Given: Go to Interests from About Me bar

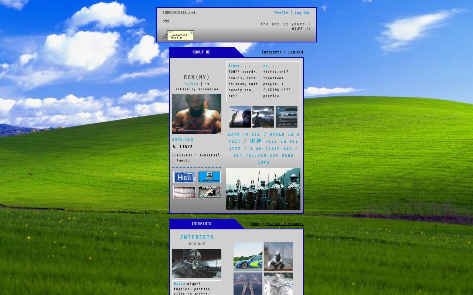Looking at the screenshot, I should [x=272, y=52].
